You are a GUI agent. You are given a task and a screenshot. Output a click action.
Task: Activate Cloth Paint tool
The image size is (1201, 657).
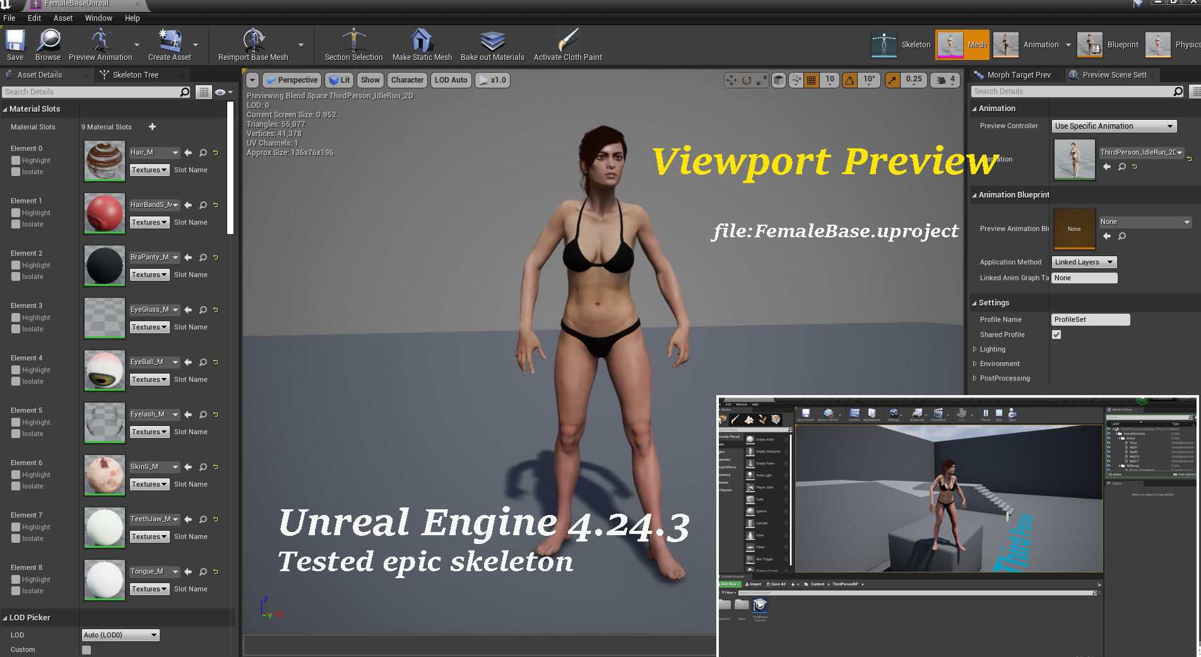[568, 45]
